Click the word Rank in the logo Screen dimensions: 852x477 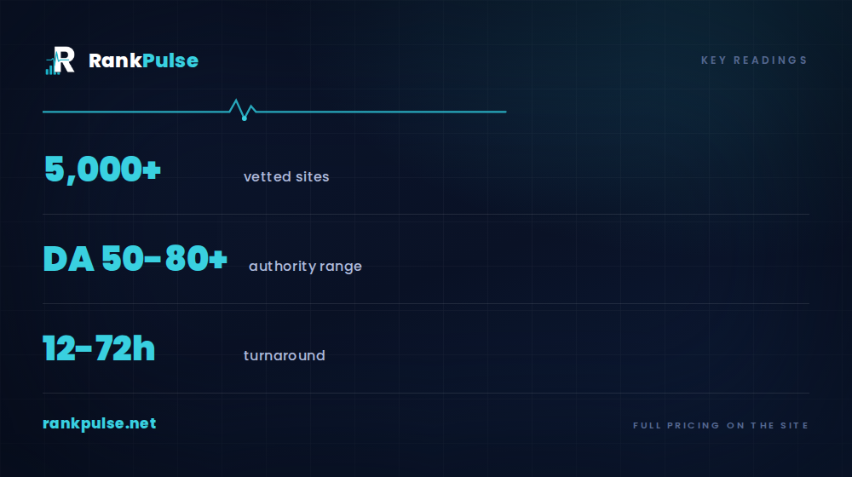pyautogui.click(x=115, y=60)
